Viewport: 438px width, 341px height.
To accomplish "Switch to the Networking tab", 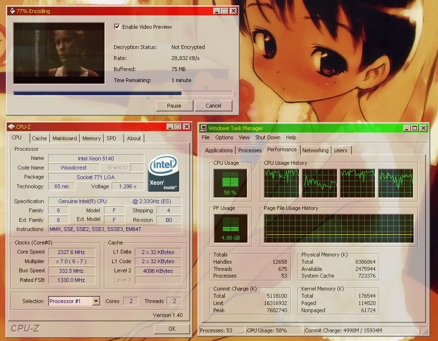I will (315, 150).
